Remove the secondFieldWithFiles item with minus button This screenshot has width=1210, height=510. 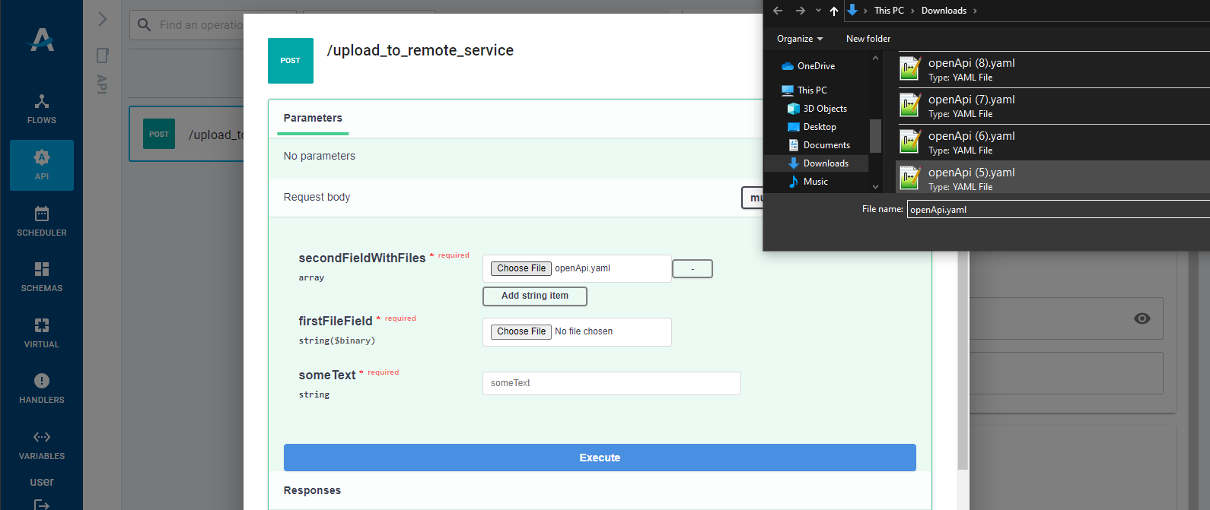click(x=692, y=269)
